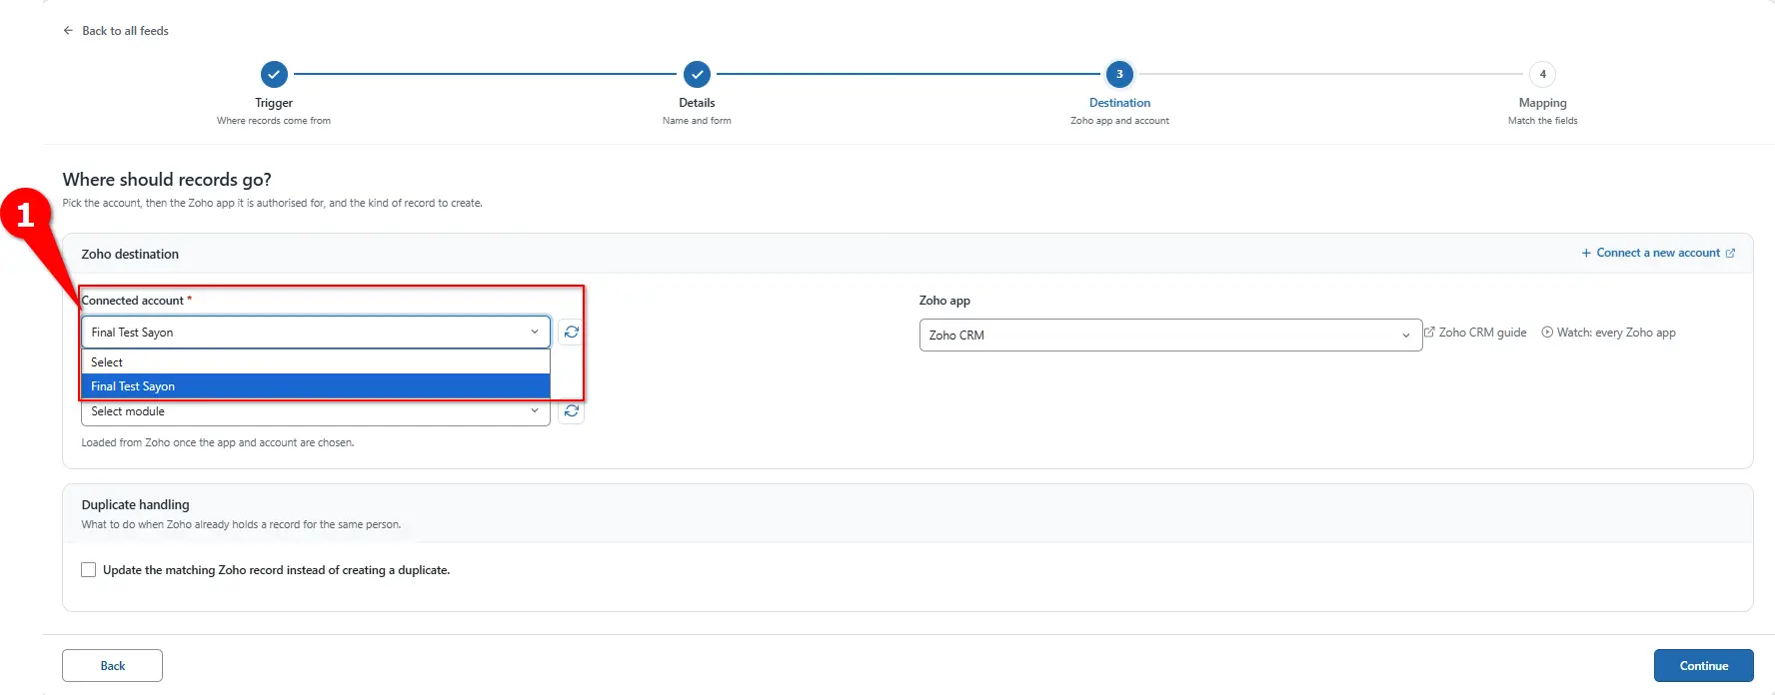Viewport: 1775px width, 695px height.
Task: Click the plus icon beside 'Connect a new account'
Action: click(x=1586, y=254)
